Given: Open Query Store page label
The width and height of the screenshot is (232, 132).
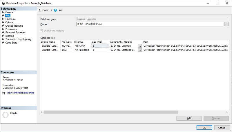Looking at the screenshot, I should click(x=11, y=43).
